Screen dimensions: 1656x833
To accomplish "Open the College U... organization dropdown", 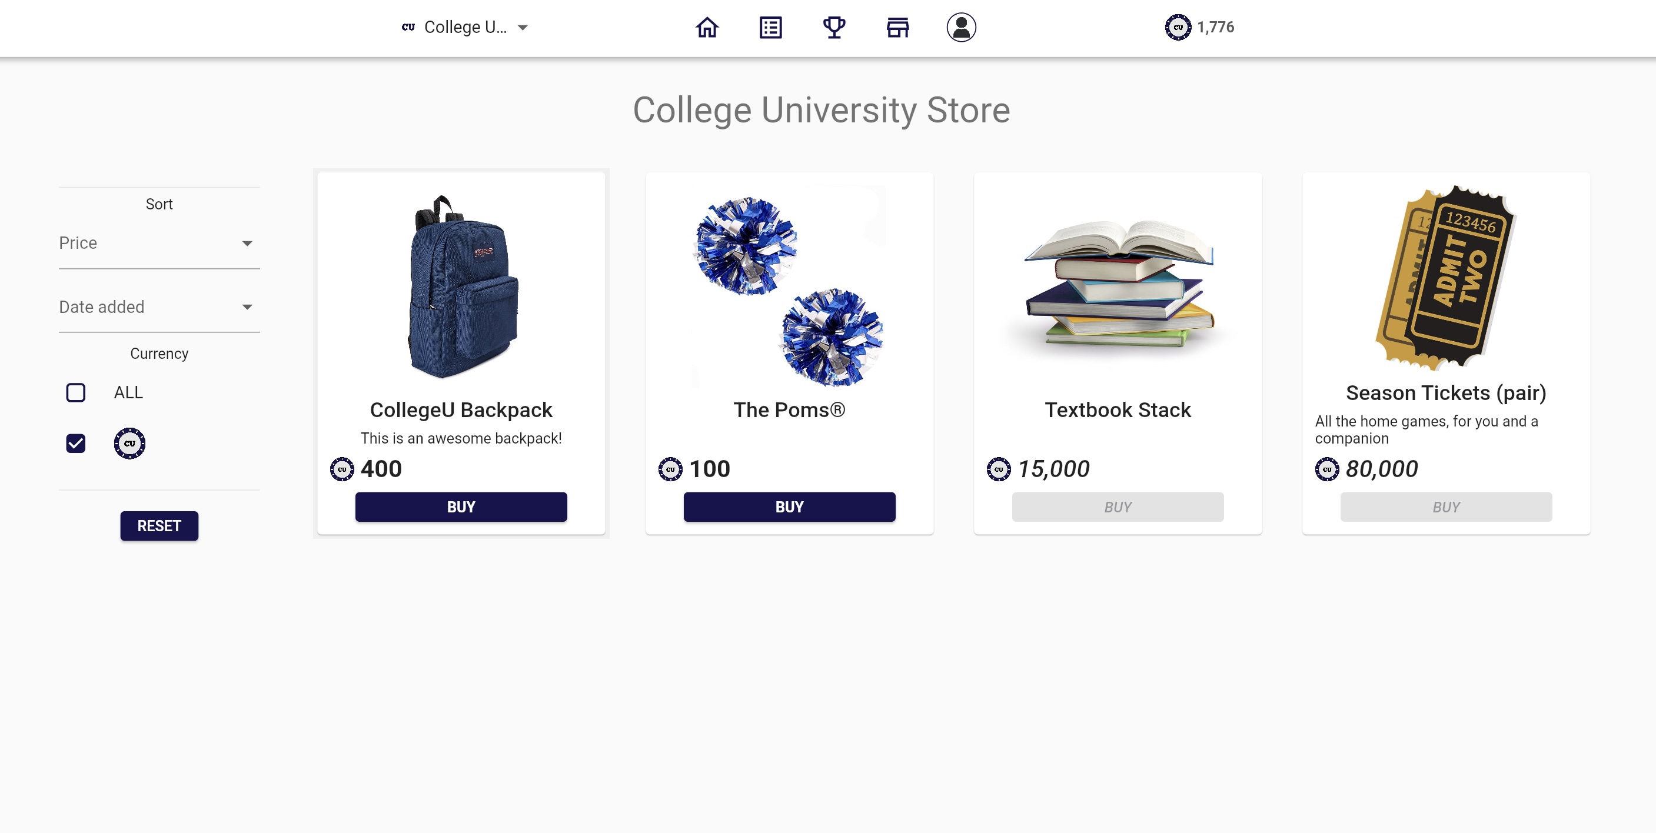I will pyautogui.click(x=464, y=28).
